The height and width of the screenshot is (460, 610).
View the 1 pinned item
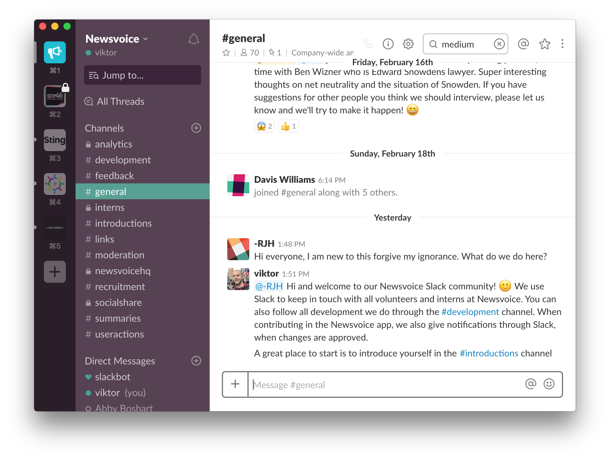[x=275, y=53]
